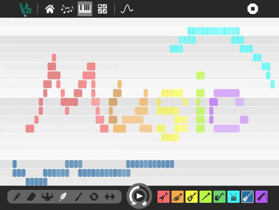Click the rabbit fast-tempo icon
Viewport: 279px width, 210px height.
click(144, 203)
